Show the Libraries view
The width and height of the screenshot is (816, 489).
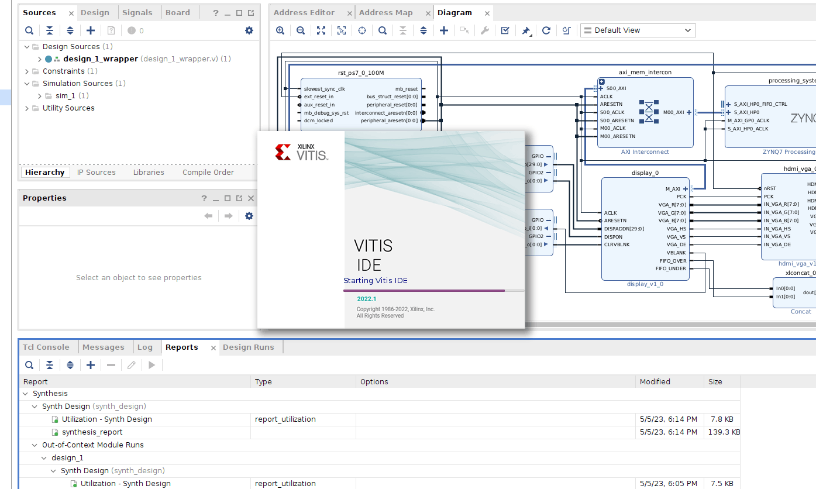[149, 173]
